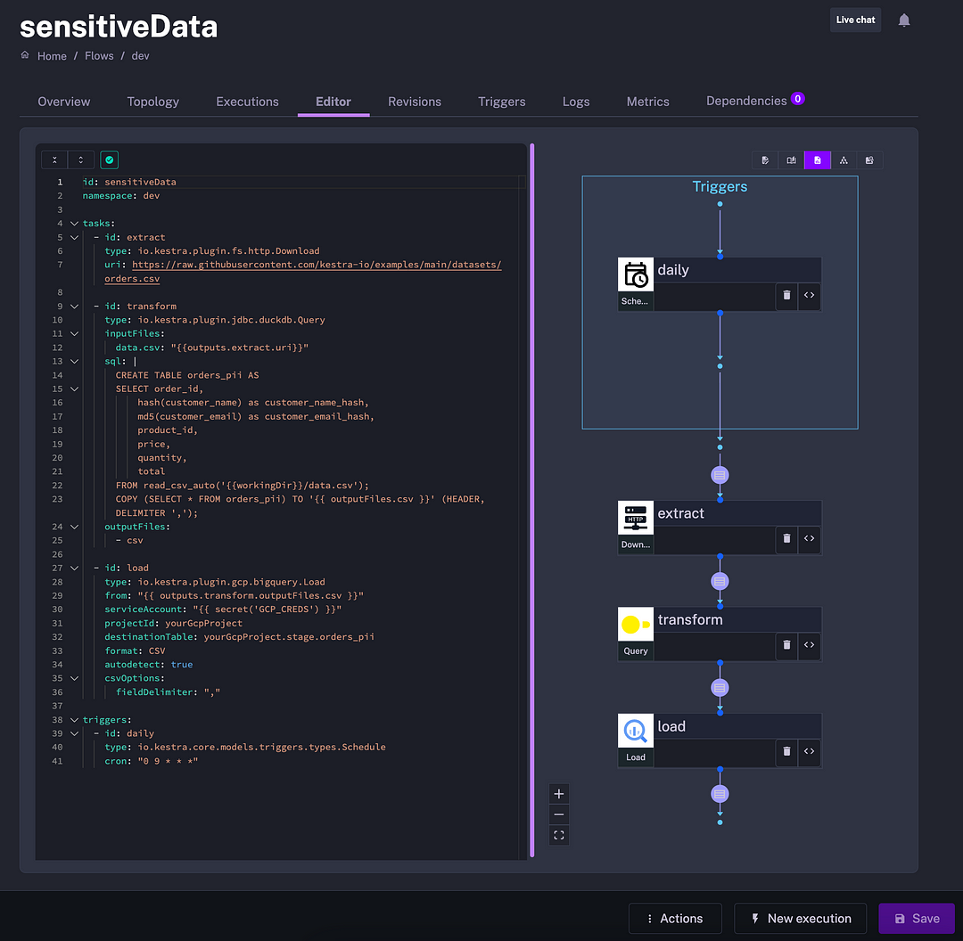Fold the triggers block at line 38
The height and width of the screenshot is (941, 963).
[x=74, y=720]
